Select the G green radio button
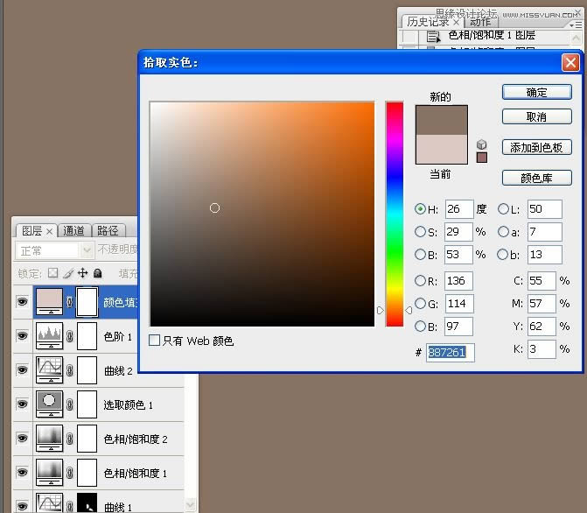587x513 pixels. click(421, 303)
